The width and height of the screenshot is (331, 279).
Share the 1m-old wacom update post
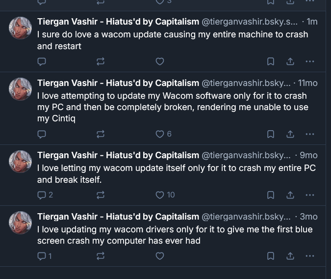pyautogui.click(x=290, y=61)
